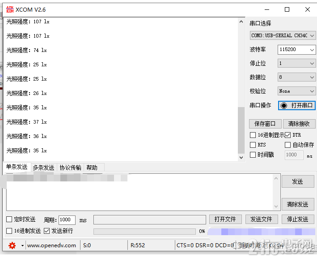The height and width of the screenshot is (258, 317).
Task: Enable 16进制显示 checkbox
Action: tap(253, 135)
